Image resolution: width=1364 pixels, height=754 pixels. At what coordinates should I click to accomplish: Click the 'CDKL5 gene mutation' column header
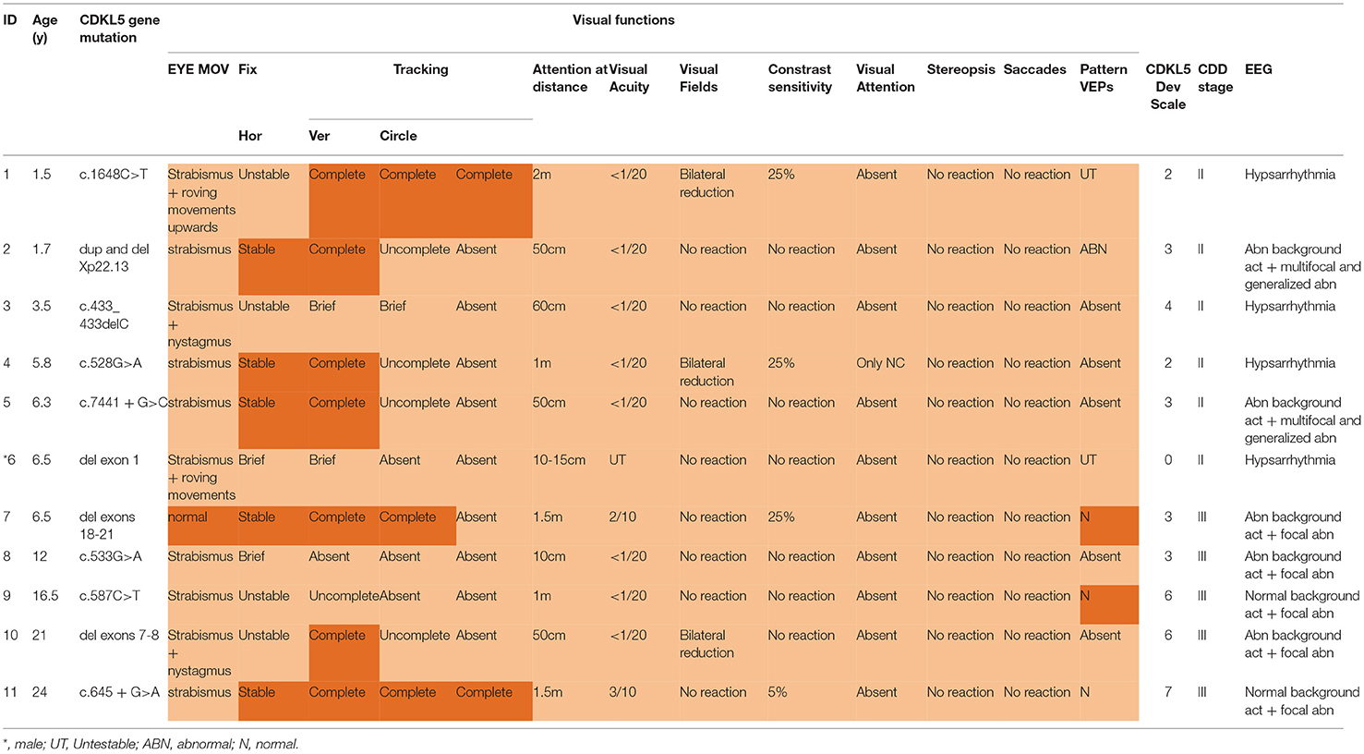120,29
